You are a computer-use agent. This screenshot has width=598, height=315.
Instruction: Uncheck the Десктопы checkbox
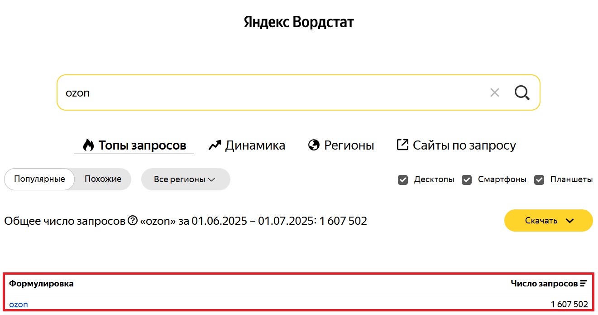click(x=403, y=180)
